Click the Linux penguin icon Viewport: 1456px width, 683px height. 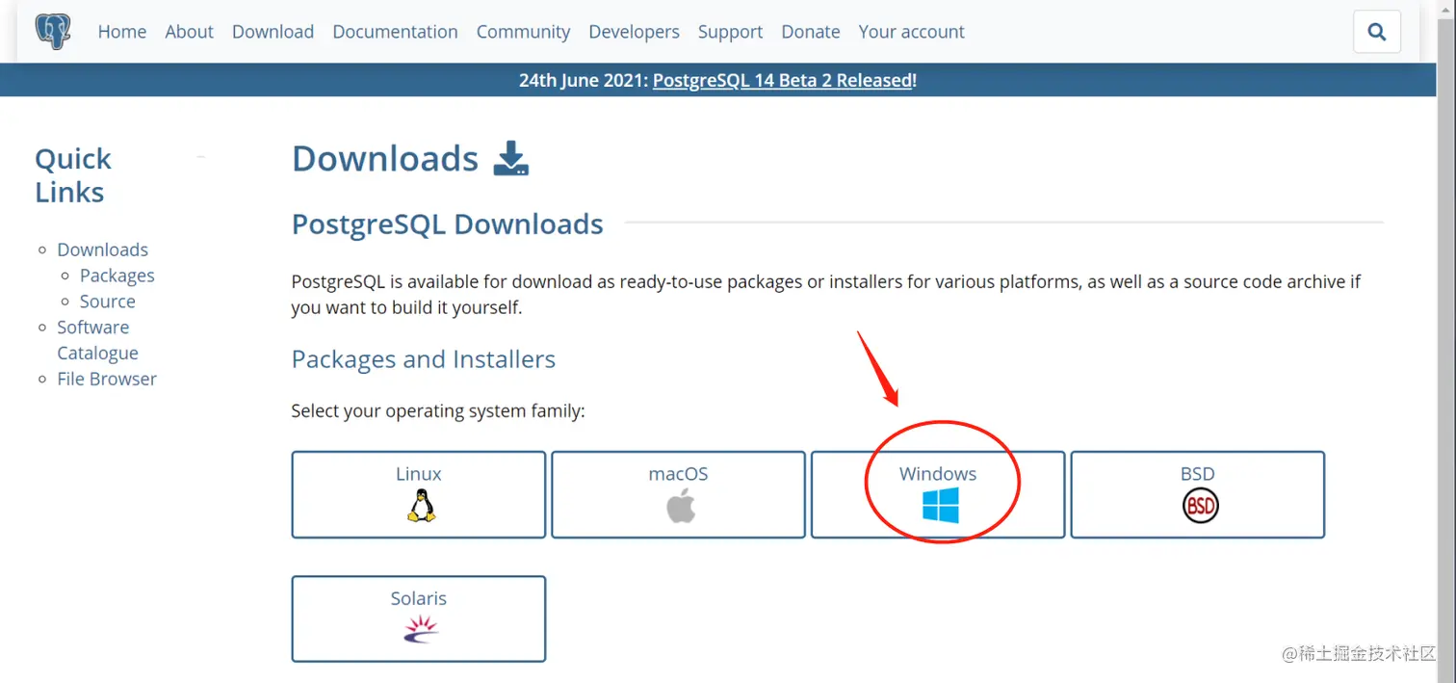[420, 506]
